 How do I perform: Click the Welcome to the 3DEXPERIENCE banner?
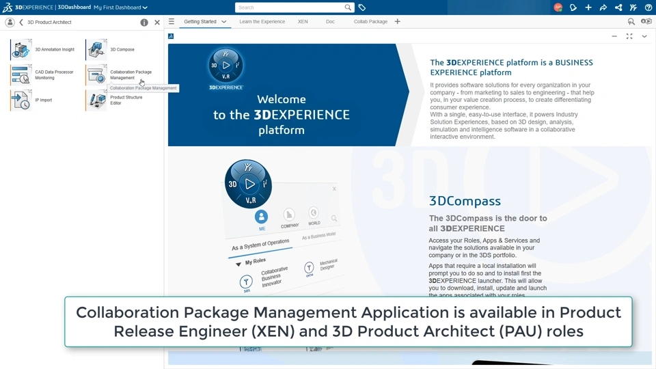288,95
